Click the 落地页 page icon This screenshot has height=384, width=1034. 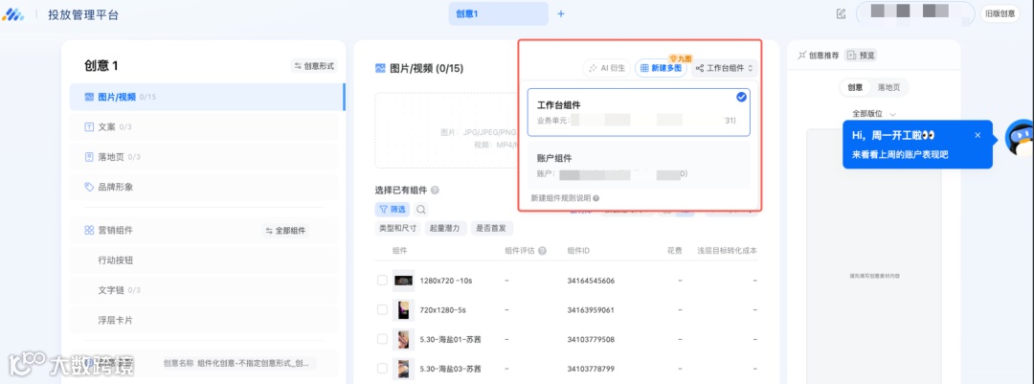pos(89,157)
